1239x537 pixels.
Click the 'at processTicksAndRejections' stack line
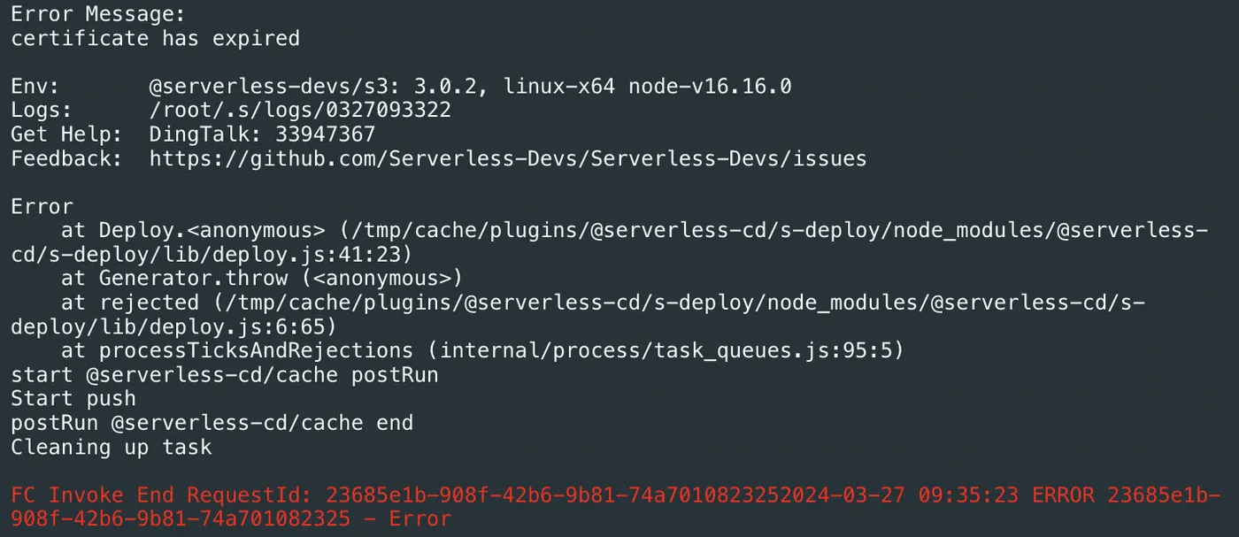[482, 350]
